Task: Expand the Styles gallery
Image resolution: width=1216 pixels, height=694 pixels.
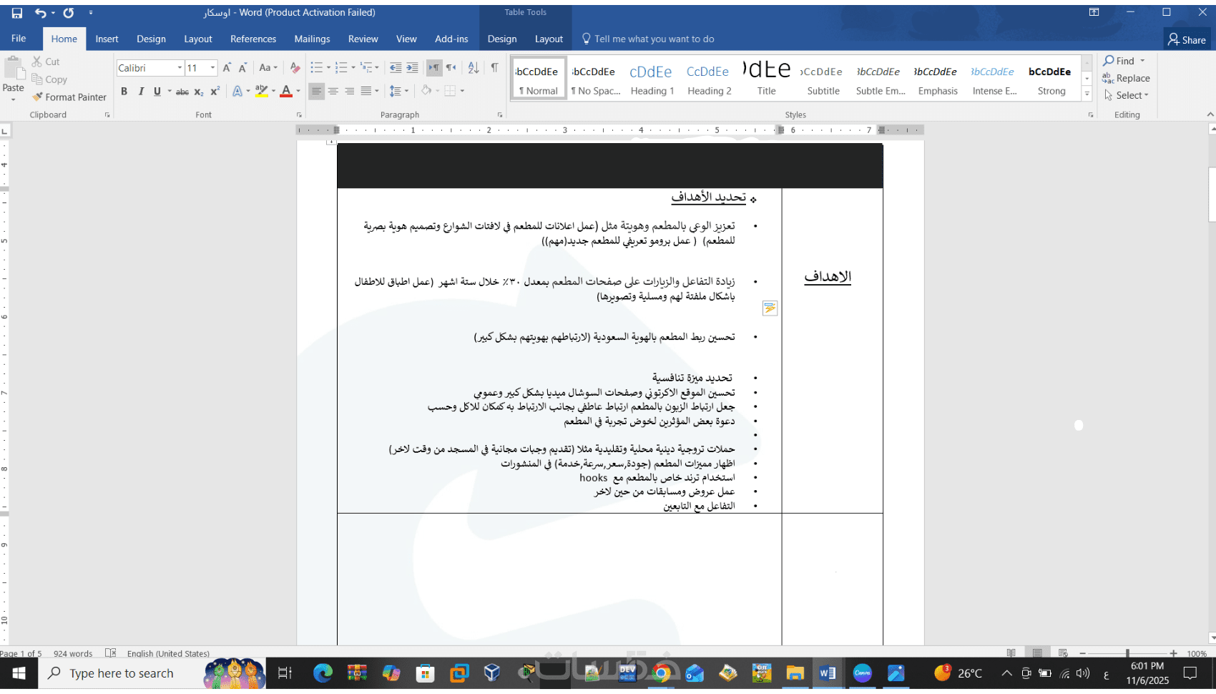Action: pyautogui.click(x=1087, y=94)
